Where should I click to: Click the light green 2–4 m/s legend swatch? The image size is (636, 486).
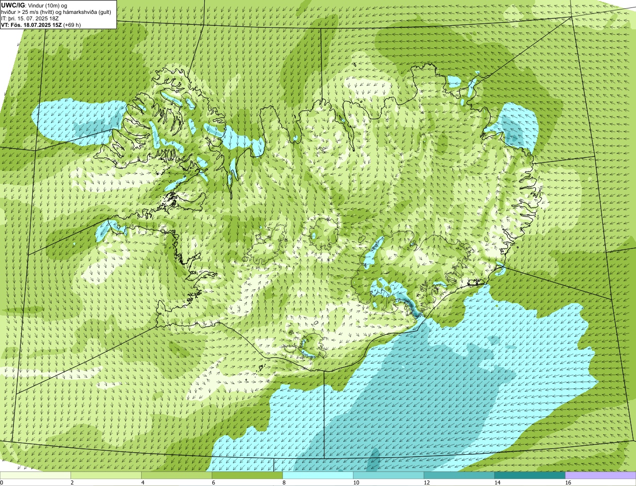coord(106,475)
